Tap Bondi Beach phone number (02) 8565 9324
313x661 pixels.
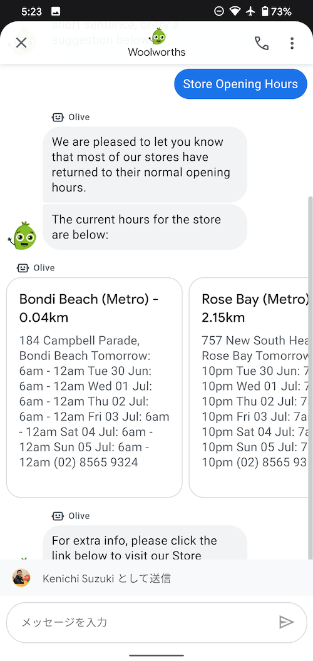coord(96,462)
